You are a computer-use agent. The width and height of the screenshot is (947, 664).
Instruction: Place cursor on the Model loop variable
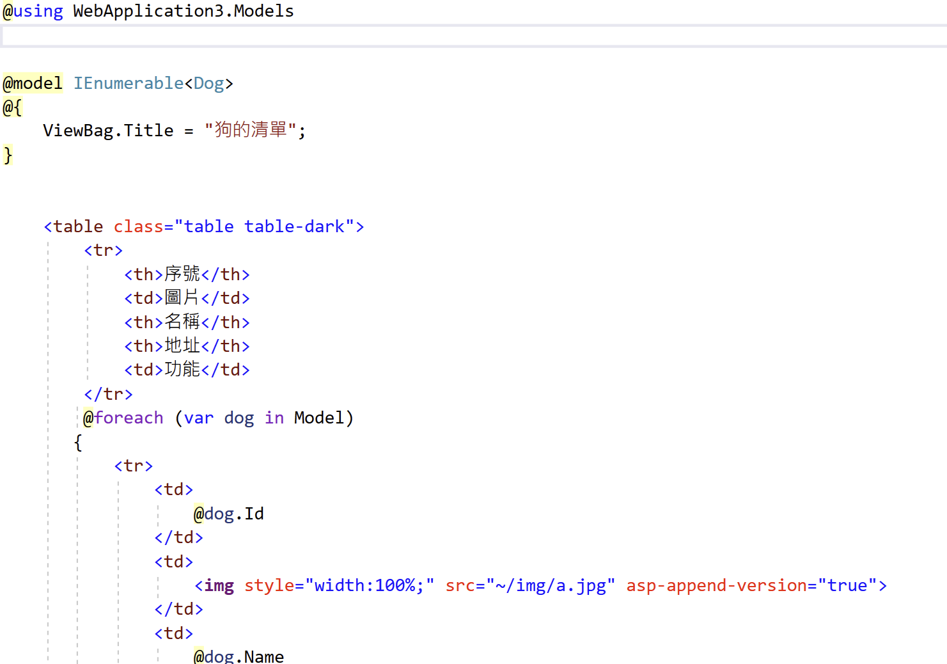point(320,417)
